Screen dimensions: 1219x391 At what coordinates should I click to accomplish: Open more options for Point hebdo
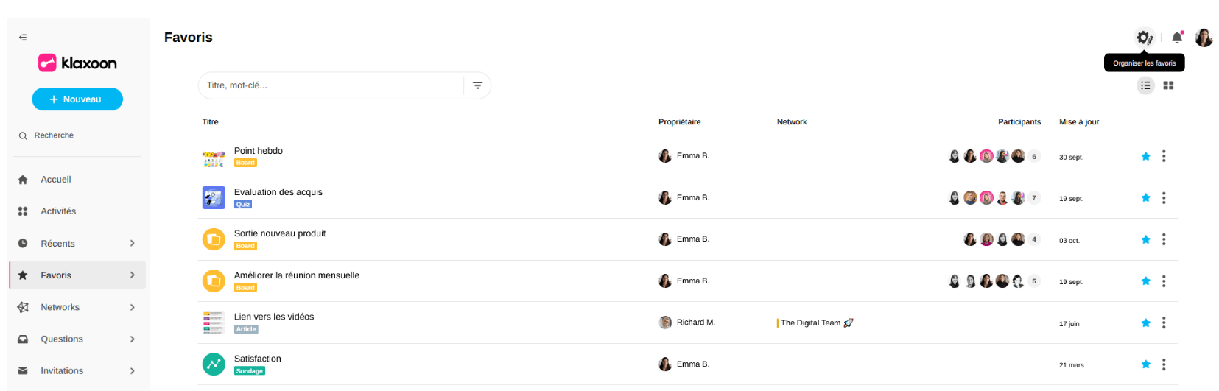(x=1164, y=156)
